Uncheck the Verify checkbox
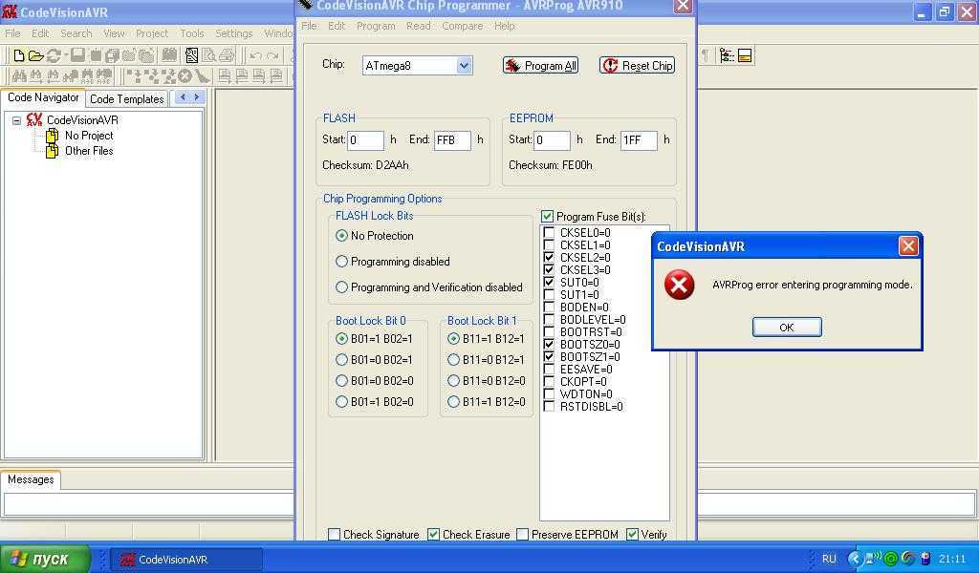 [x=633, y=535]
